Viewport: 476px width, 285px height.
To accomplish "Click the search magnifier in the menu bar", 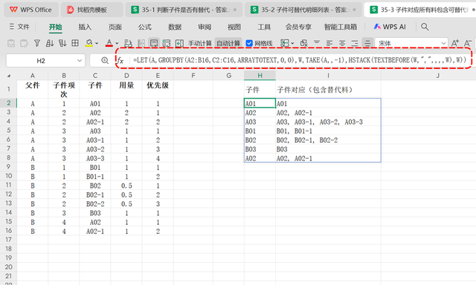I will tap(425, 27).
